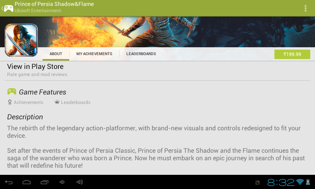The width and height of the screenshot is (315, 189).
Task: Click the green Game Features controller icon
Action: pos(12,92)
